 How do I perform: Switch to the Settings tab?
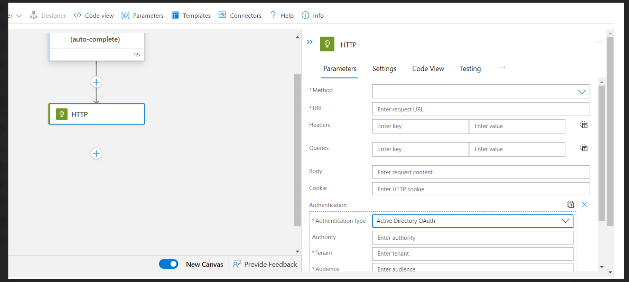384,69
